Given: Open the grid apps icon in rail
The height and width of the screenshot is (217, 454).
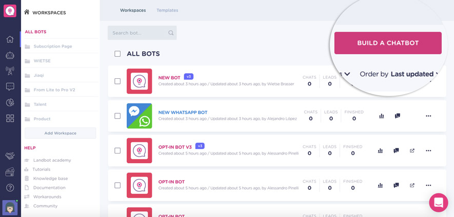Looking at the screenshot, I should 10,118.
